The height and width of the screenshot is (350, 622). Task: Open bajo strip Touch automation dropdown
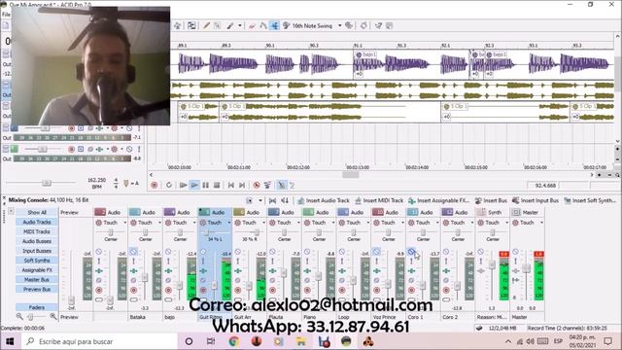(x=194, y=223)
